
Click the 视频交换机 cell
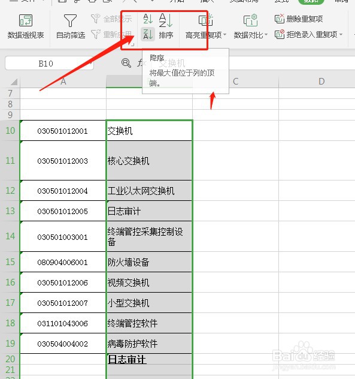pyautogui.click(x=149, y=282)
